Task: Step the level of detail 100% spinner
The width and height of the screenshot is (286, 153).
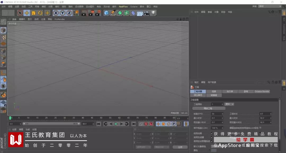Action: click(222, 128)
